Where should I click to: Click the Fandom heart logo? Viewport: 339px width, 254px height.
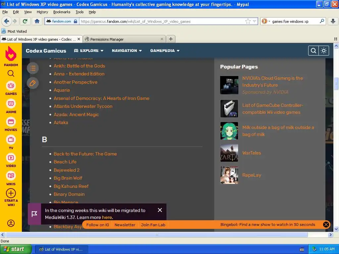[11, 54]
